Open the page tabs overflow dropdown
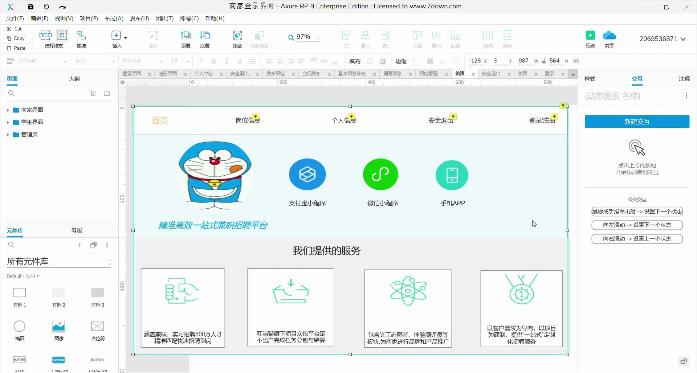The image size is (697, 373). coord(573,74)
